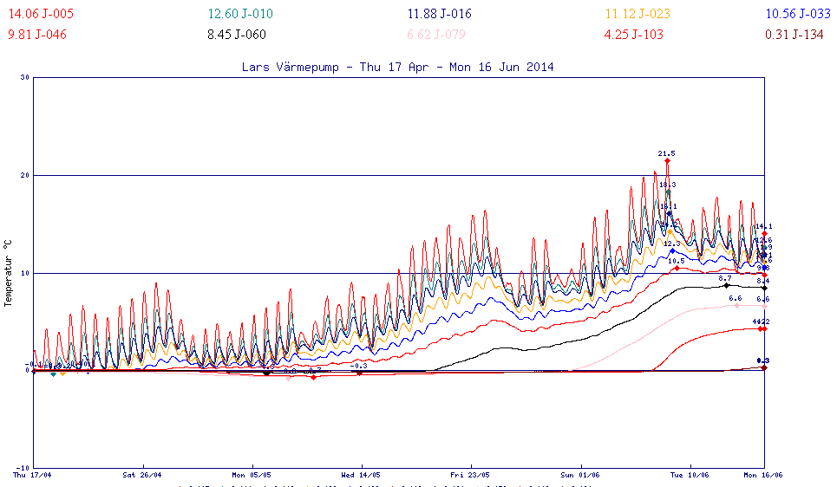Click the Sat 26/04 date axis label
This screenshot has width=837, height=487.
[x=141, y=475]
